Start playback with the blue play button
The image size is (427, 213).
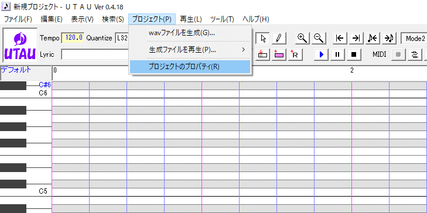pos(322,54)
